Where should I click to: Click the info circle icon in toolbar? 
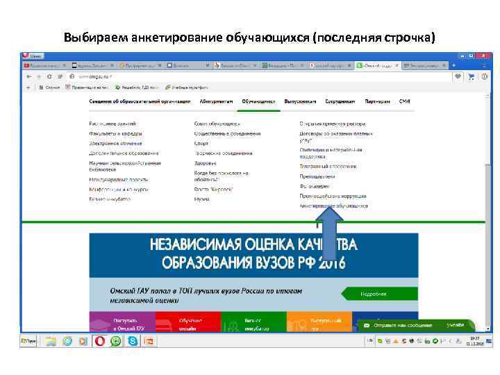(485, 76)
